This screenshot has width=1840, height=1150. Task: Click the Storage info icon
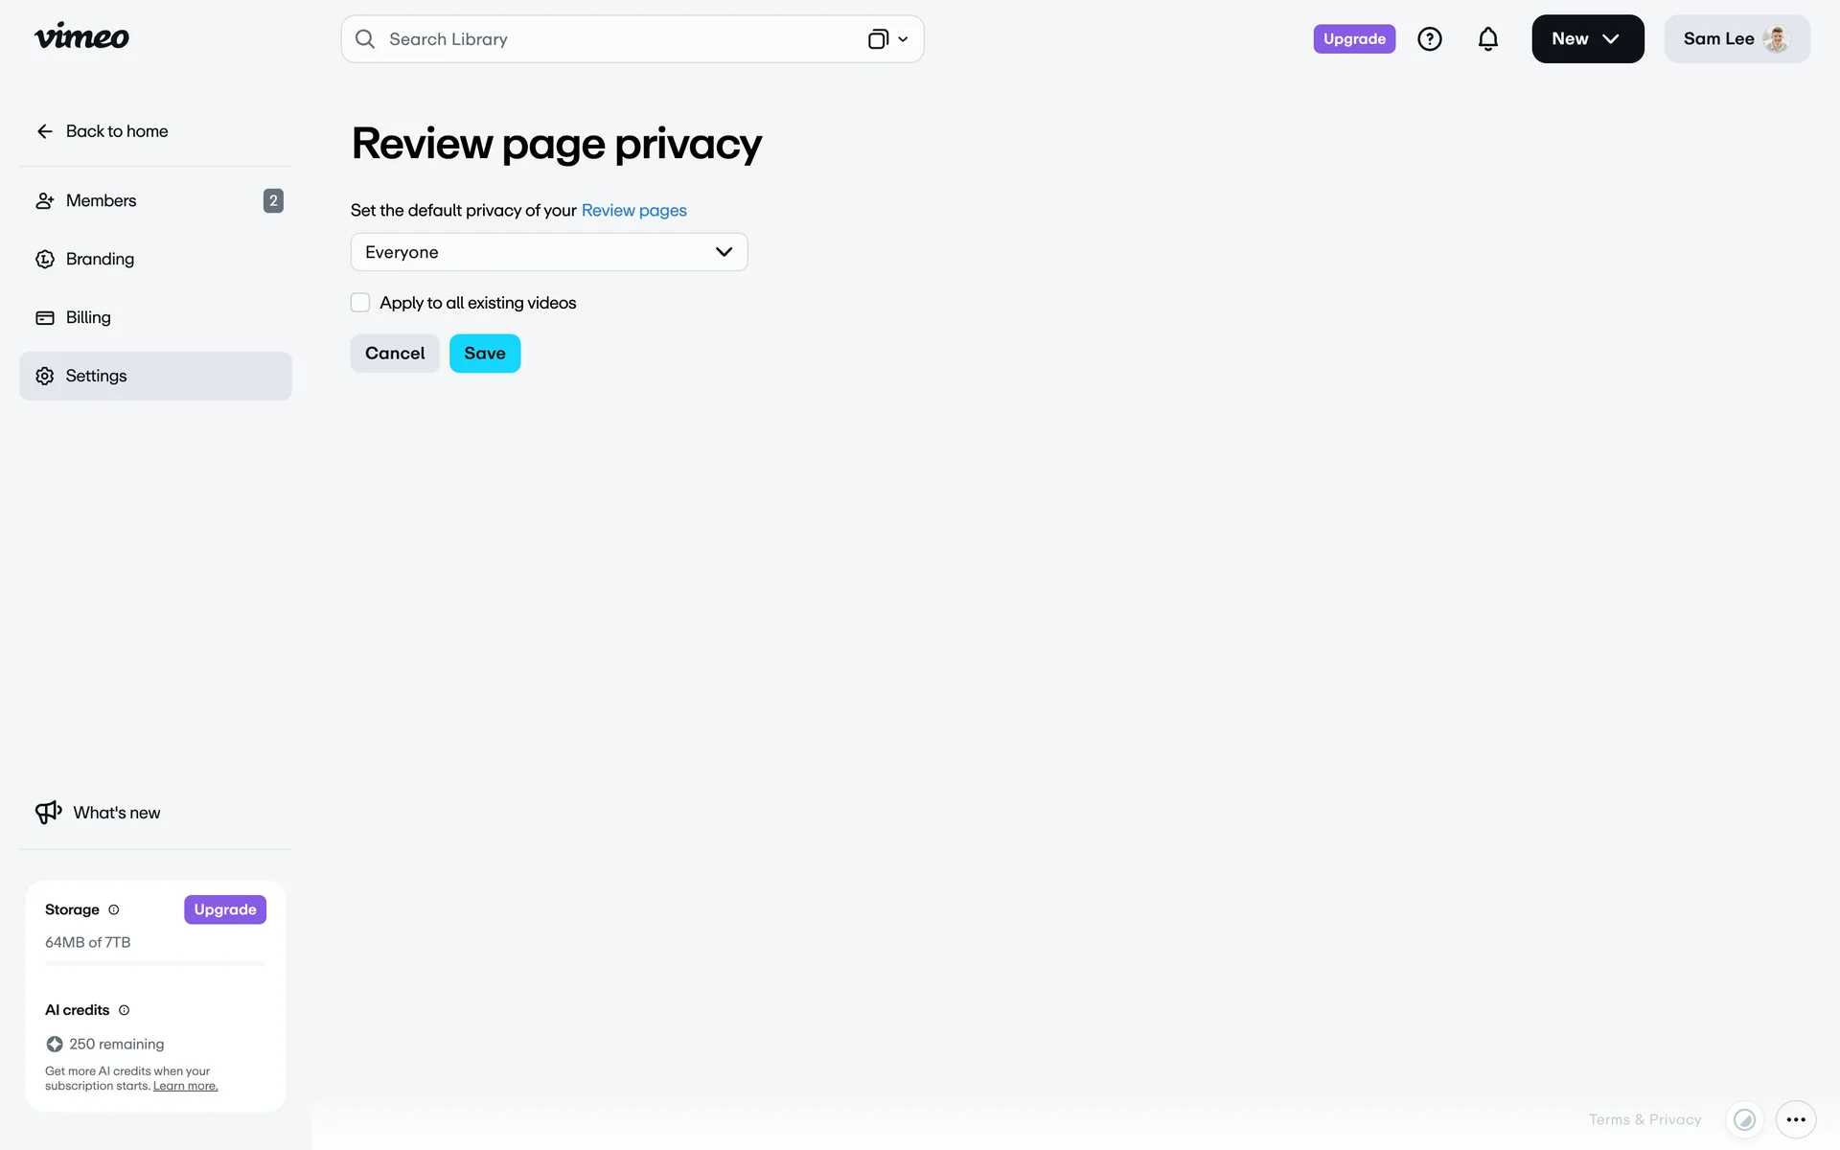pos(114,909)
